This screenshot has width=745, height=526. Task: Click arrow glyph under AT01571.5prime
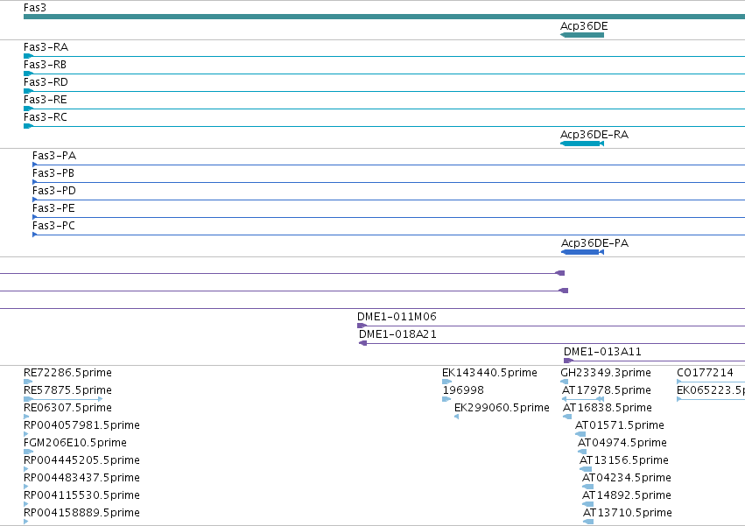[580, 434]
